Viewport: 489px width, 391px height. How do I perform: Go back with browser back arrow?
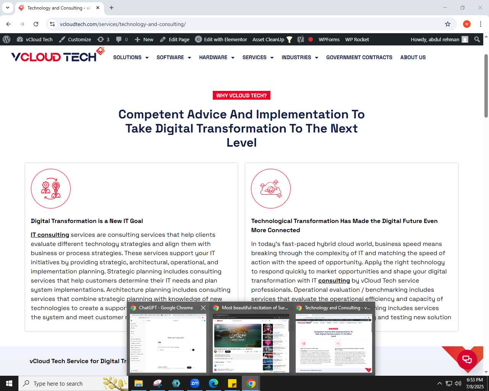[8, 24]
